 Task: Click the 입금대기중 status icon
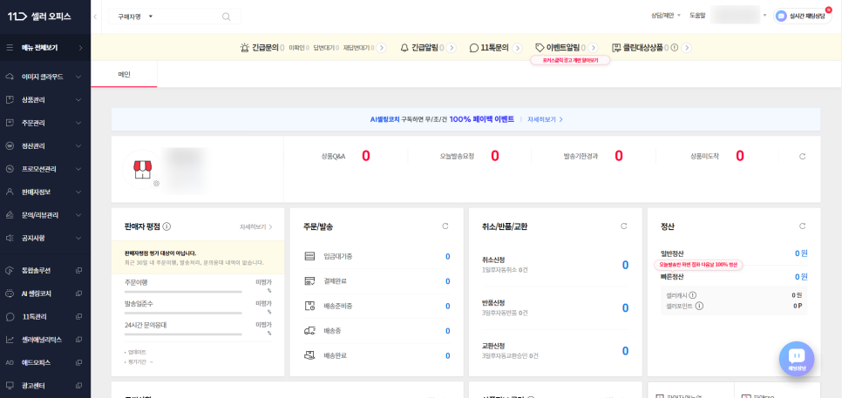[309, 256]
